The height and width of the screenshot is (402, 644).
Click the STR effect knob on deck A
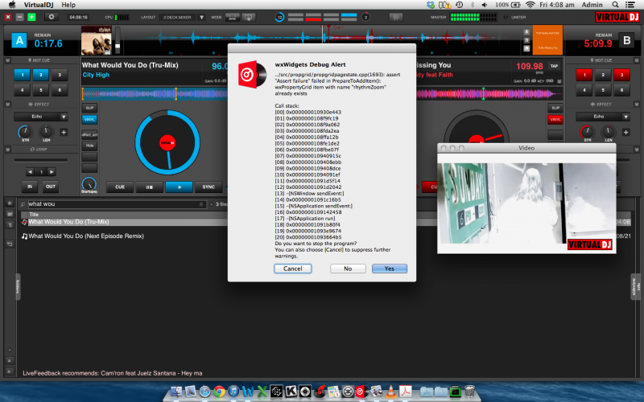(25, 132)
